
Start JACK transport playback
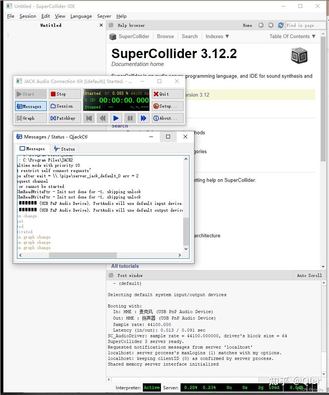(x=116, y=118)
